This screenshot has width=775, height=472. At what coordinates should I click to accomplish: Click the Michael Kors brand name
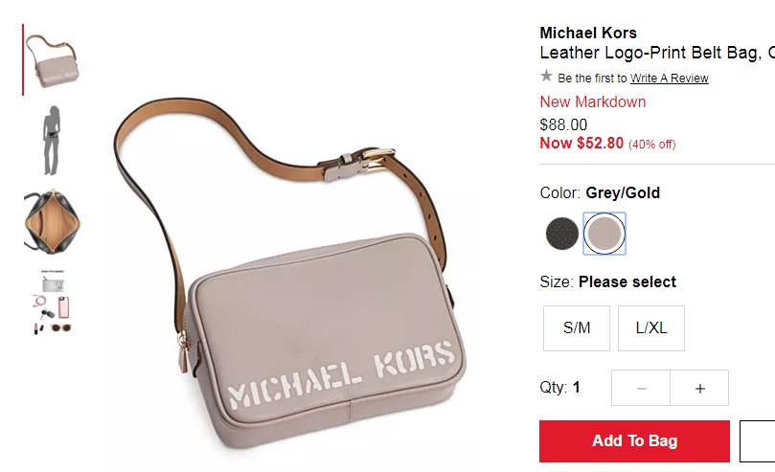tap(588, 34)
